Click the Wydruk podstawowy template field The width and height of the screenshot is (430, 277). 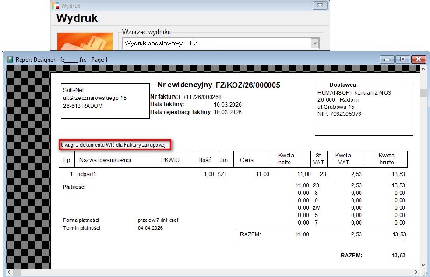(216, 43)
